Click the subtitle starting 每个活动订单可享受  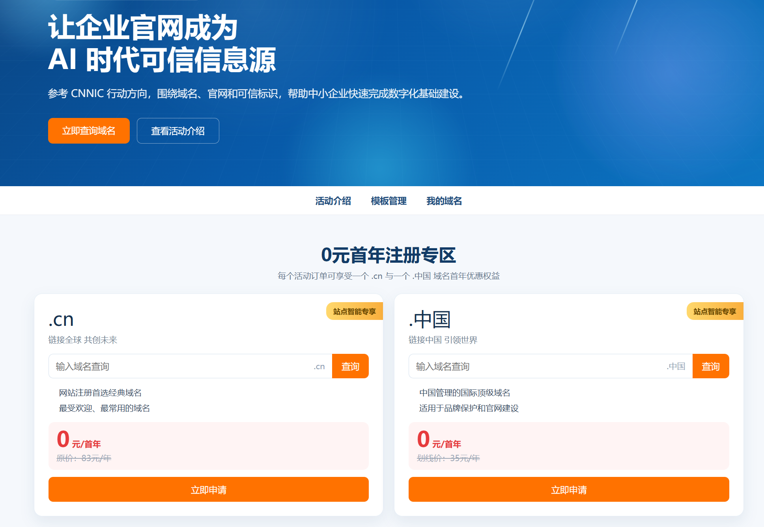[x=389, y=276]
